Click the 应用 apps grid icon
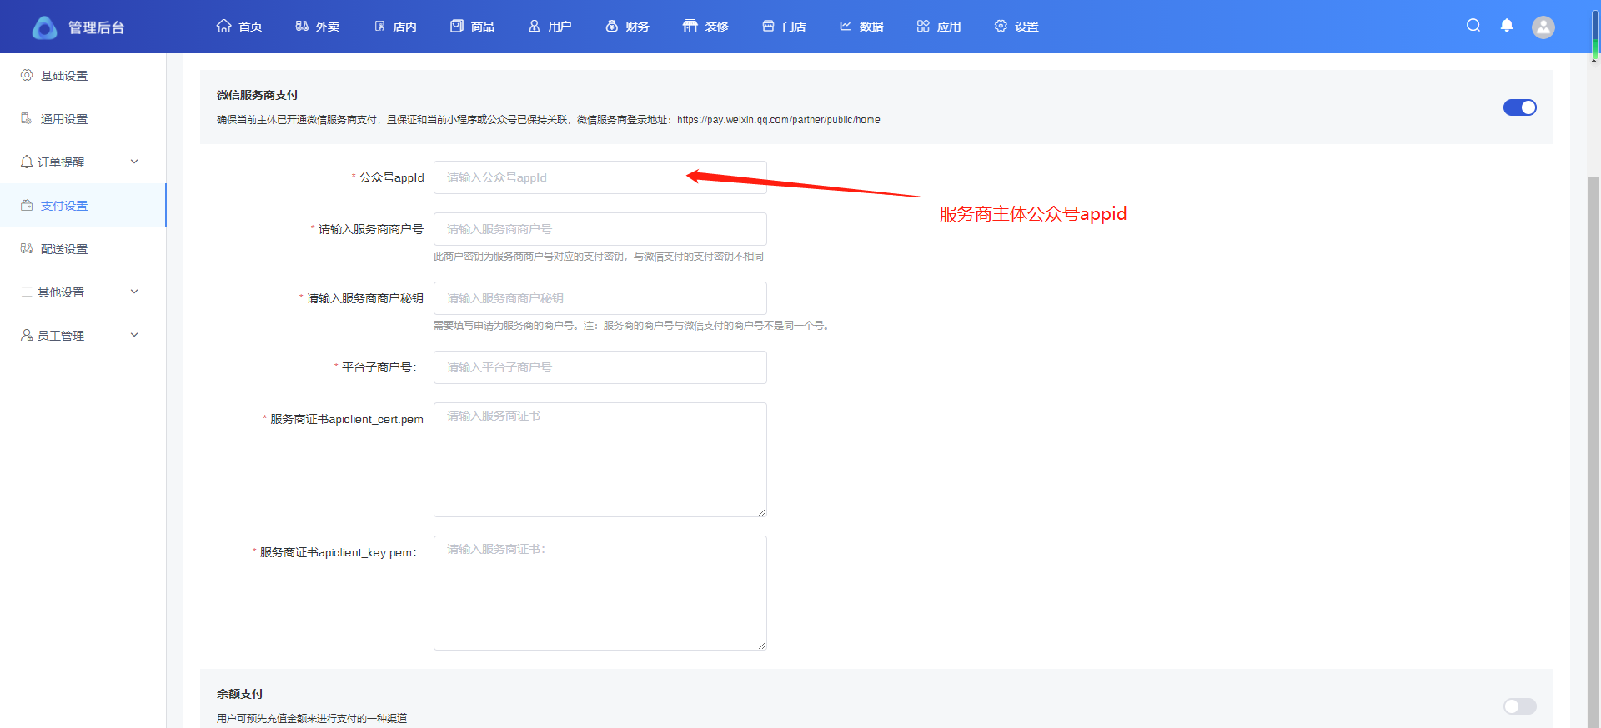Viewport: 1601px width, 728px height. pyautogui.click(x=923, y=26)
